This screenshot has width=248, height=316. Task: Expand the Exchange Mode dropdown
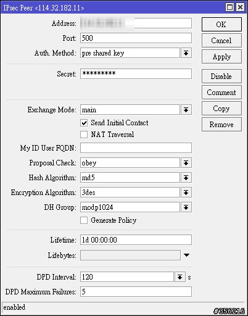(186, 110)
